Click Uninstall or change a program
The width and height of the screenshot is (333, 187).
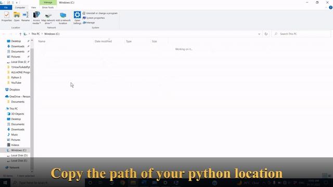pyautogui.click(x=100, y=13)
